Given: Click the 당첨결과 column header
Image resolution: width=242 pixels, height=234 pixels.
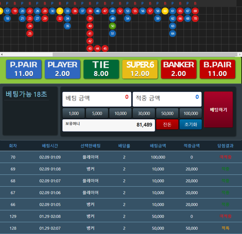Looking at the screenshot, I should 225,146.
